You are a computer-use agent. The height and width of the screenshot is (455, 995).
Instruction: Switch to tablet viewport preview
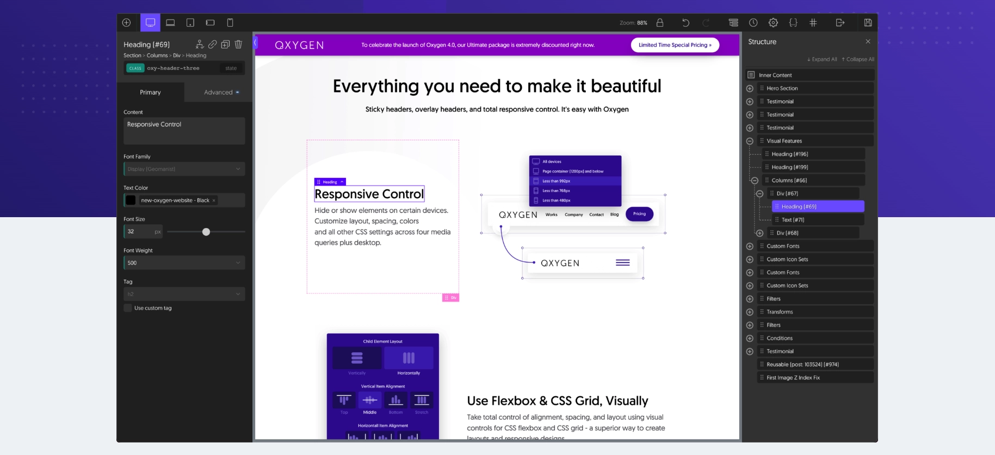point(190,22)
